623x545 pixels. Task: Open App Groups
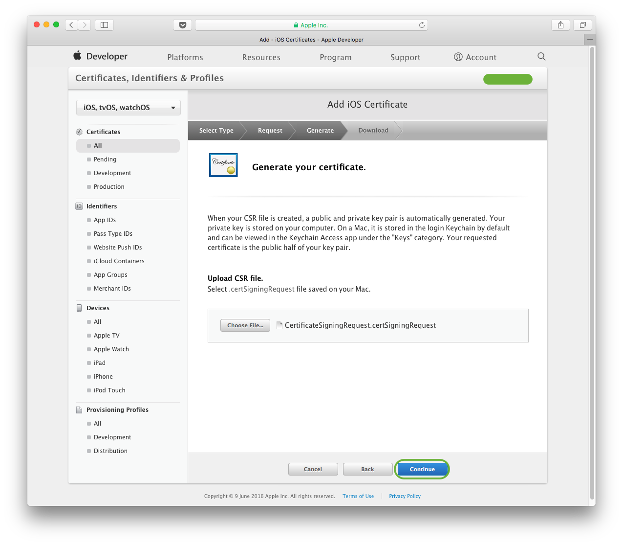110,275
